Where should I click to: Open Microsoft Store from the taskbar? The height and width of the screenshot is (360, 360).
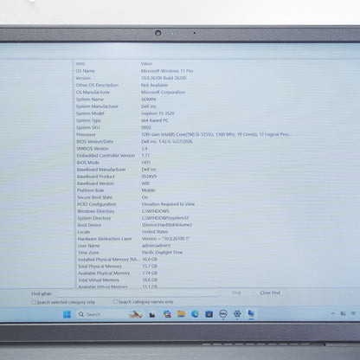click(x=209, y=314)
